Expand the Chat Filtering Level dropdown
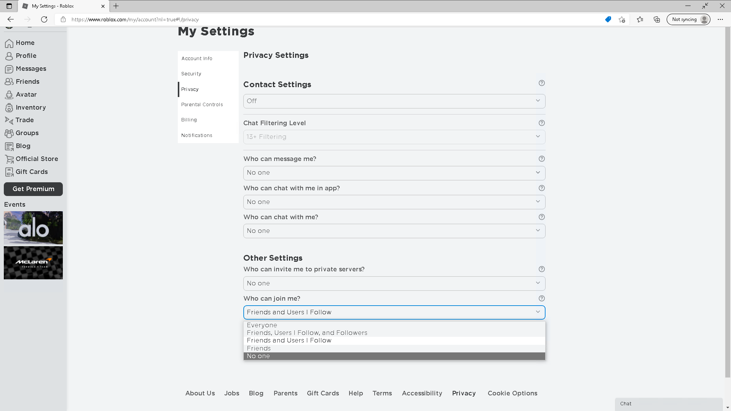 394,137
